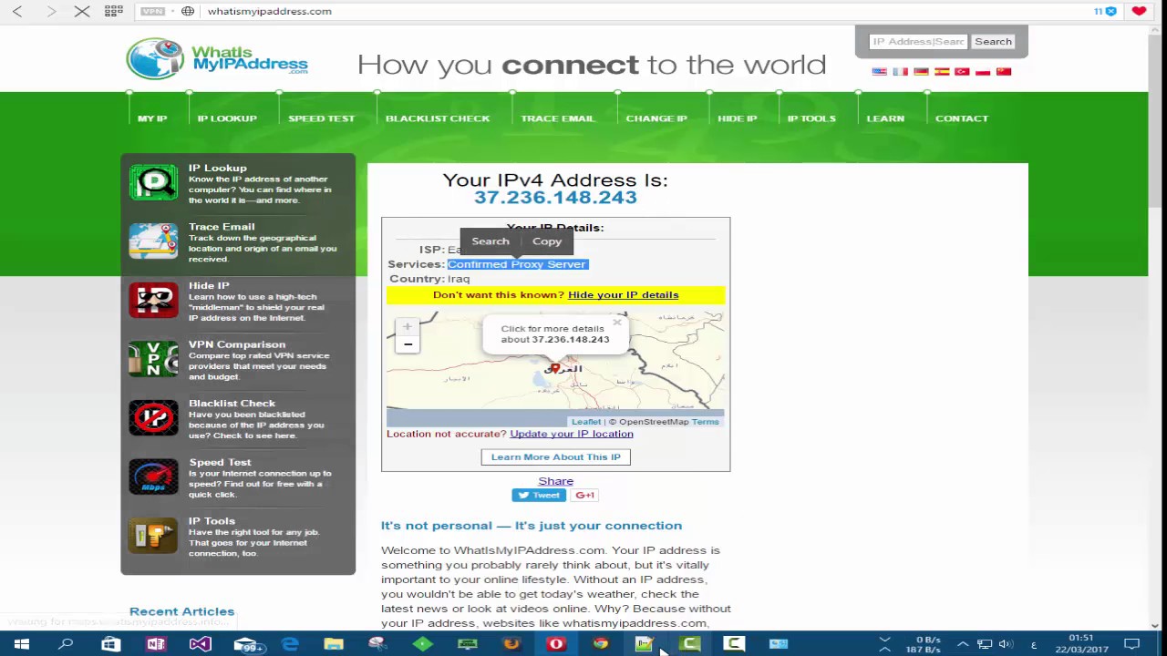Click the forward navigation arrow

[51, 11]
